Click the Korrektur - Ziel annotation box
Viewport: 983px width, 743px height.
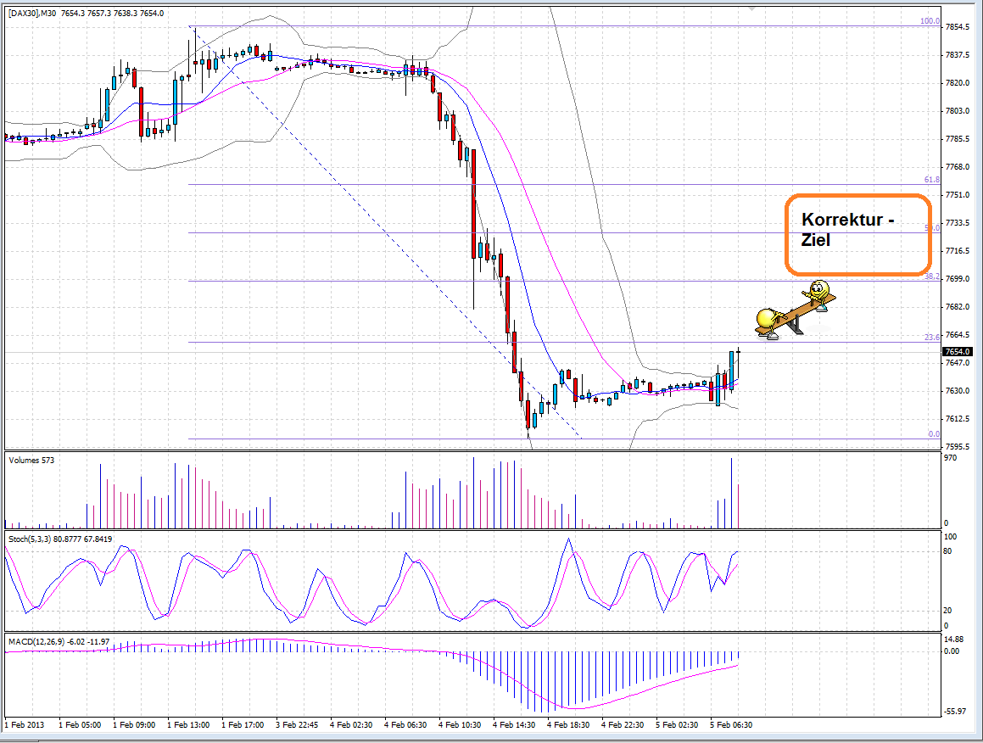pyautogui.click(x=857, y=235)
